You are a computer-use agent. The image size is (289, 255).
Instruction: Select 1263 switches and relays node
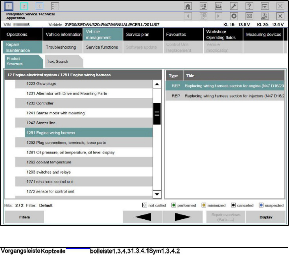[x=84, y=172]
